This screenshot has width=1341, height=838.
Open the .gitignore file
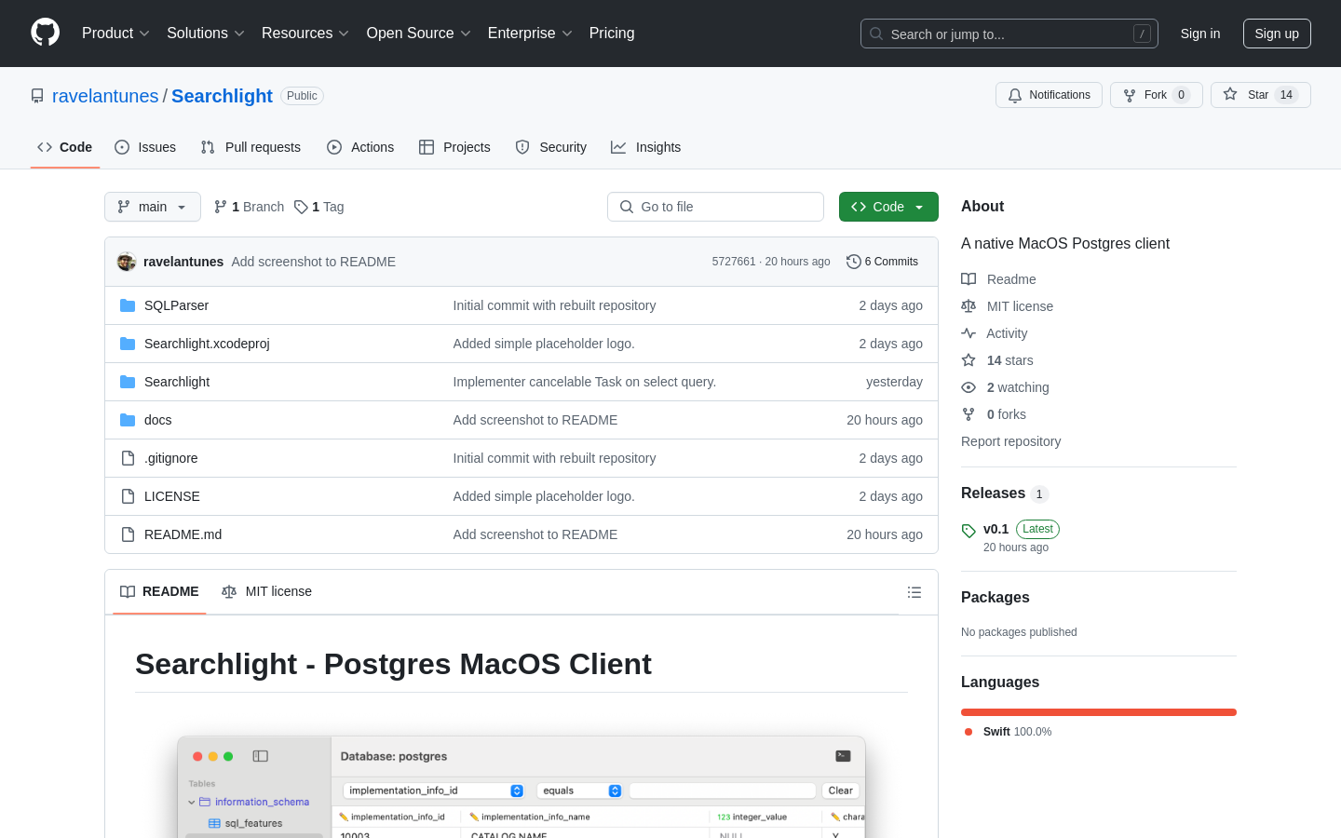pos(170,458)
